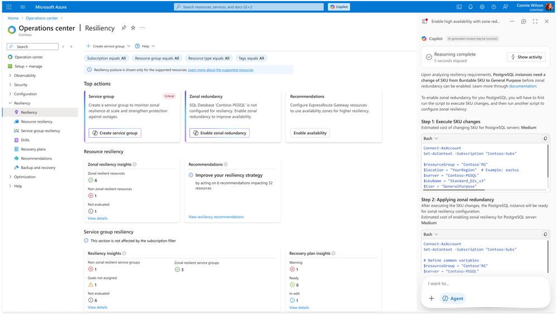The height and width of the screenshot is (315, 557).
Task: Focus the top search resources bar
Action: [x=249, y=7]
